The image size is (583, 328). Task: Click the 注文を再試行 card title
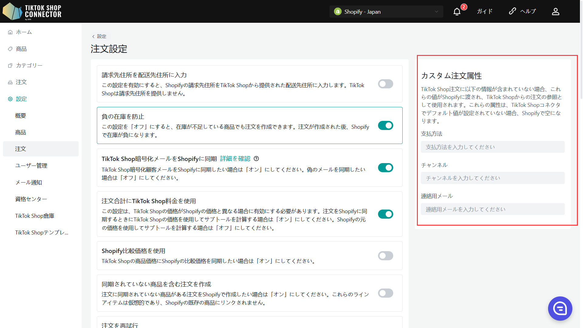[x=120, y=325]
